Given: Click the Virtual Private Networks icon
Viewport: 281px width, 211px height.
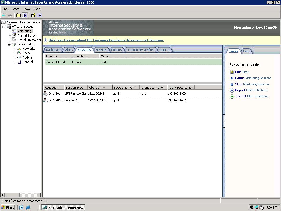Looking at the screenshot, I should 14,40.
